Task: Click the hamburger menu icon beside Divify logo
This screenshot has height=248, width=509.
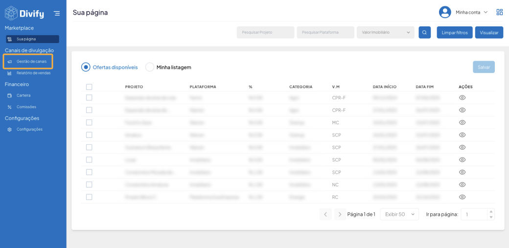Action: tap(57, 13)
